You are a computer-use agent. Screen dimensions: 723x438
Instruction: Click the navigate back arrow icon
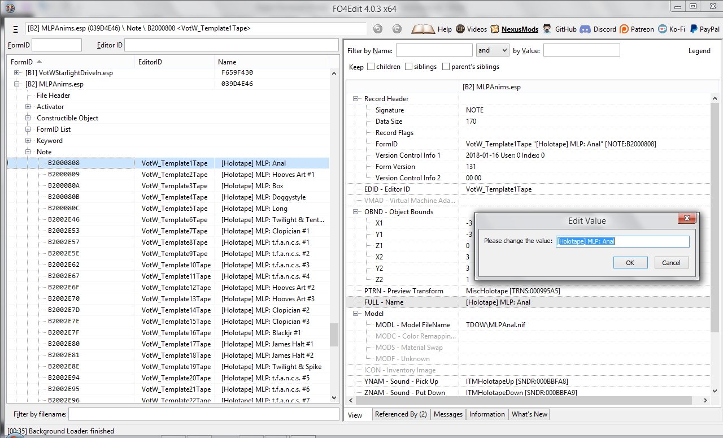[378, 29]
